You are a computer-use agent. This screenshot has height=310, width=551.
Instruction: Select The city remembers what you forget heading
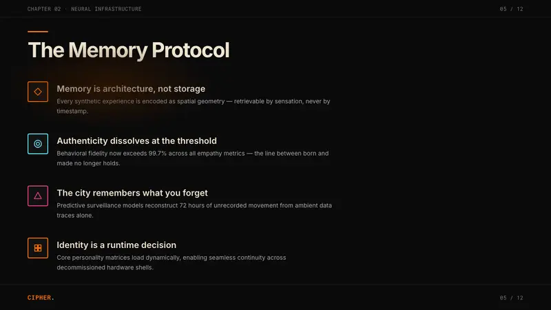point(132,193)
